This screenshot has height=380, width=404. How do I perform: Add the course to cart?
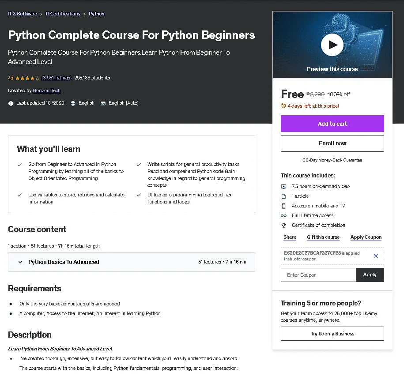pos(332,124)
